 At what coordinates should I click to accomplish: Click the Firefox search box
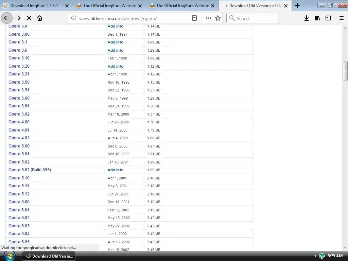point(252,18)
